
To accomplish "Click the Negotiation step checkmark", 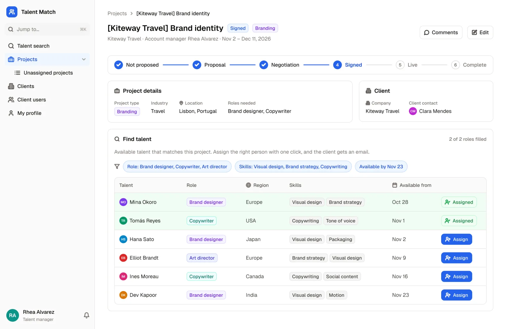I will [264, 65].
